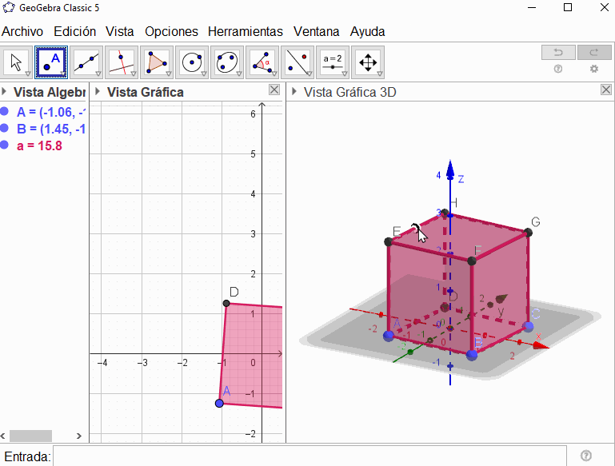Select the Point tool

[x=51, y=62]
